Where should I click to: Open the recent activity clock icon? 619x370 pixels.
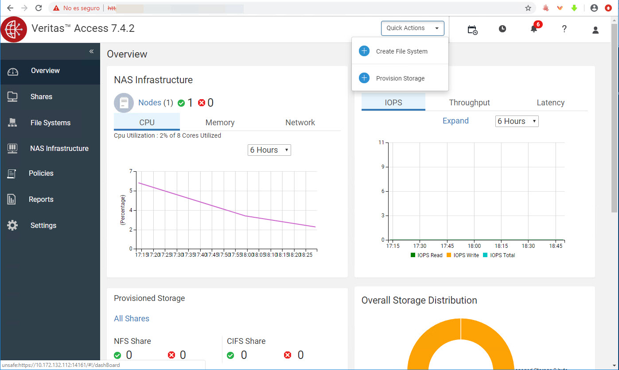[x=502, y=29]
